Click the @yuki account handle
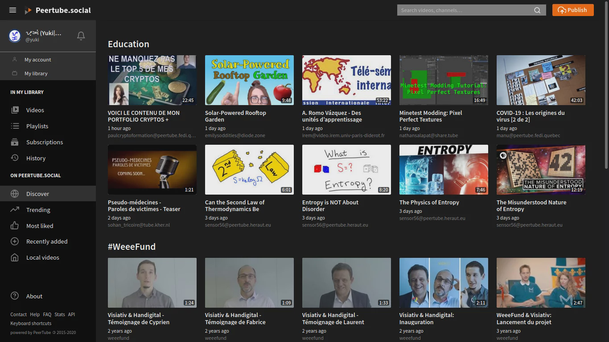The image size is (609, 342). click(x=32, y=40)
